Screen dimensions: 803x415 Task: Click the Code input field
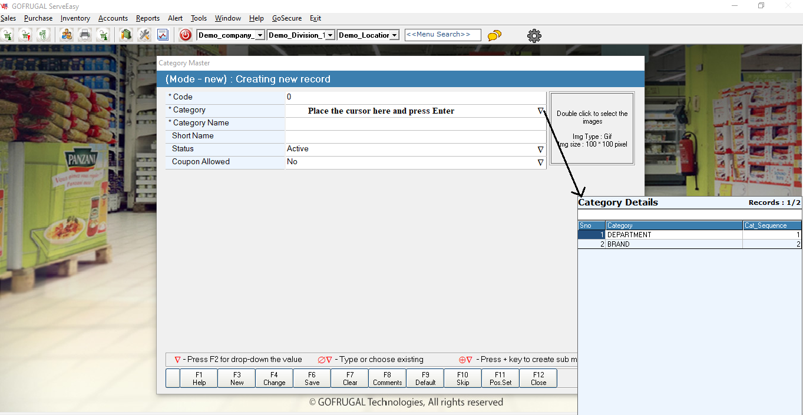415,97
